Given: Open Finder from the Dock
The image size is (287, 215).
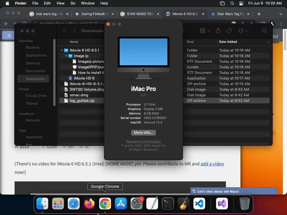Looking at the screenshot, I should pos(42,204).
